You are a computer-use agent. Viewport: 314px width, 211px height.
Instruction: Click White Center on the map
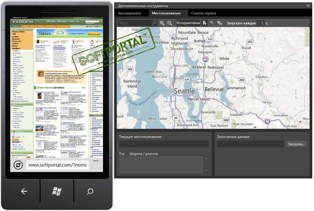click(158, 119)
